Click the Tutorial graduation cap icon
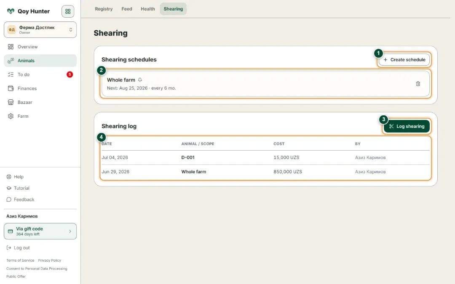This screenshot has height=284, width=455. pos(9,188)
